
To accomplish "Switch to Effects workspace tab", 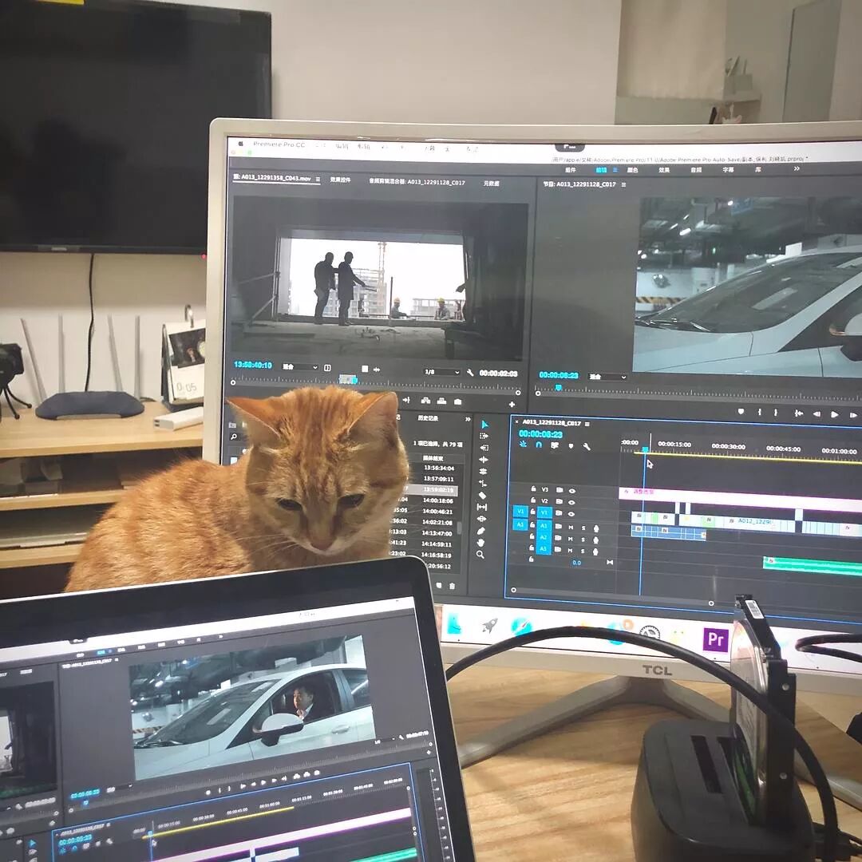I will 664,170.
